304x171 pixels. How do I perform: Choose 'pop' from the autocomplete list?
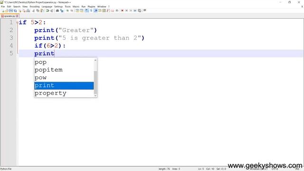point(64,62)
